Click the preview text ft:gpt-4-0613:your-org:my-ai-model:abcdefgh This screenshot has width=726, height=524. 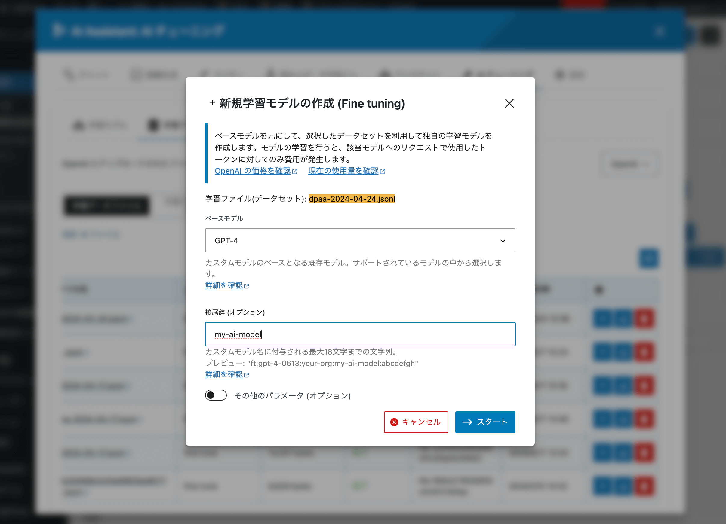point(332,364)
